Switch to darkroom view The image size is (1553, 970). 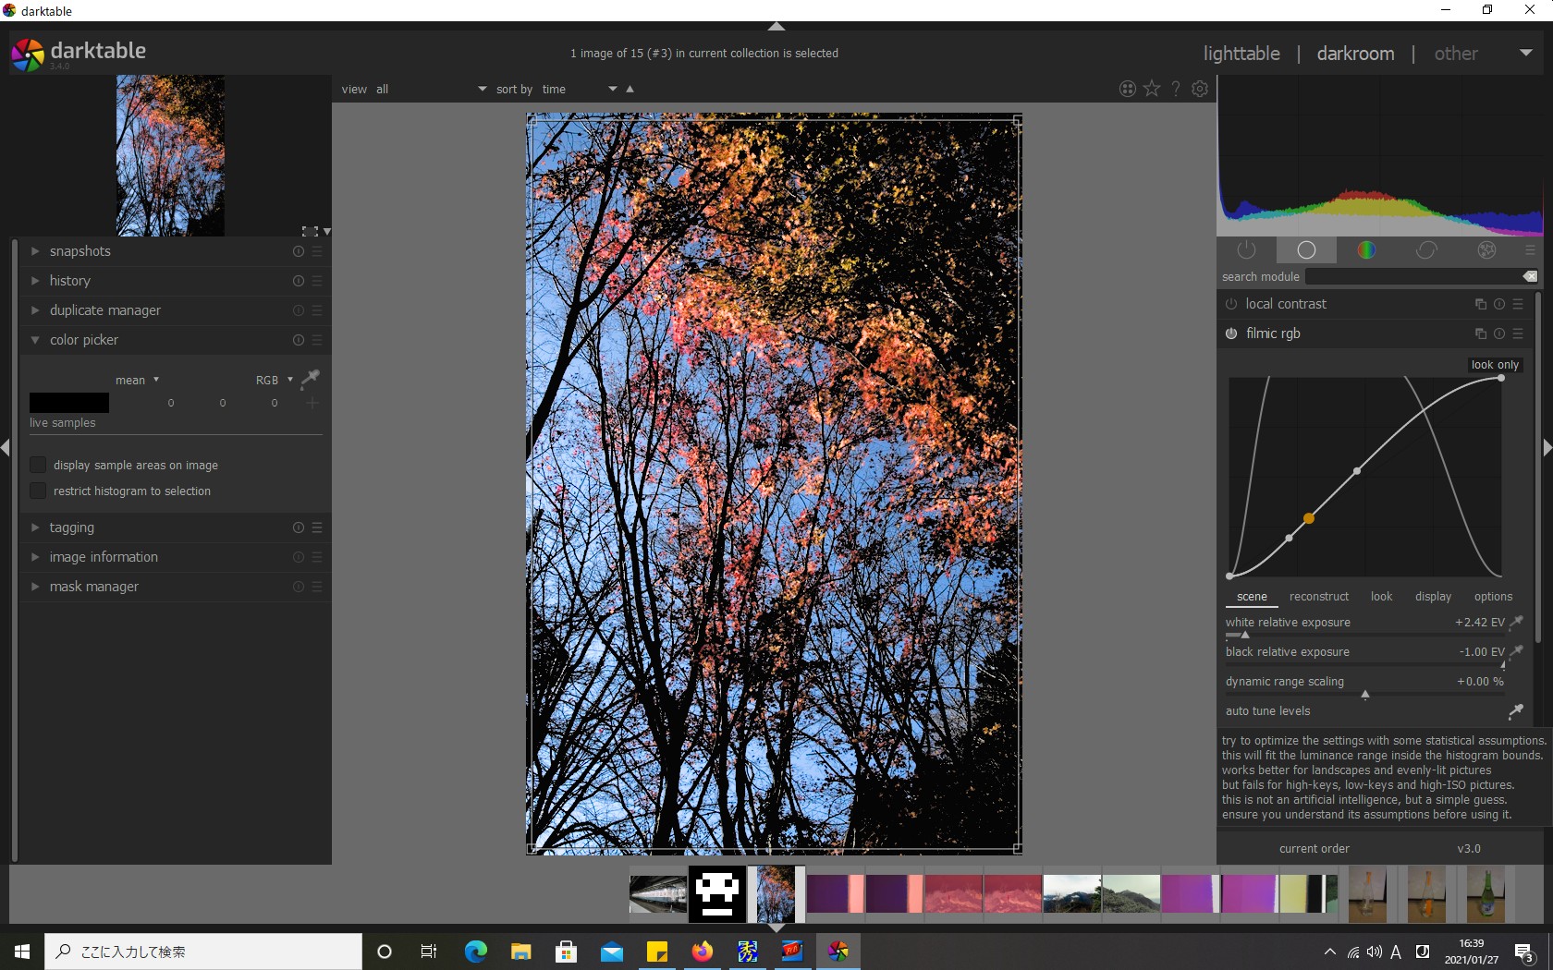pos(1355,54)
